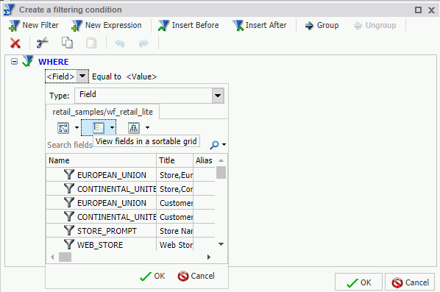Click the WHERE filter funnel icon

tap(28, 61)
